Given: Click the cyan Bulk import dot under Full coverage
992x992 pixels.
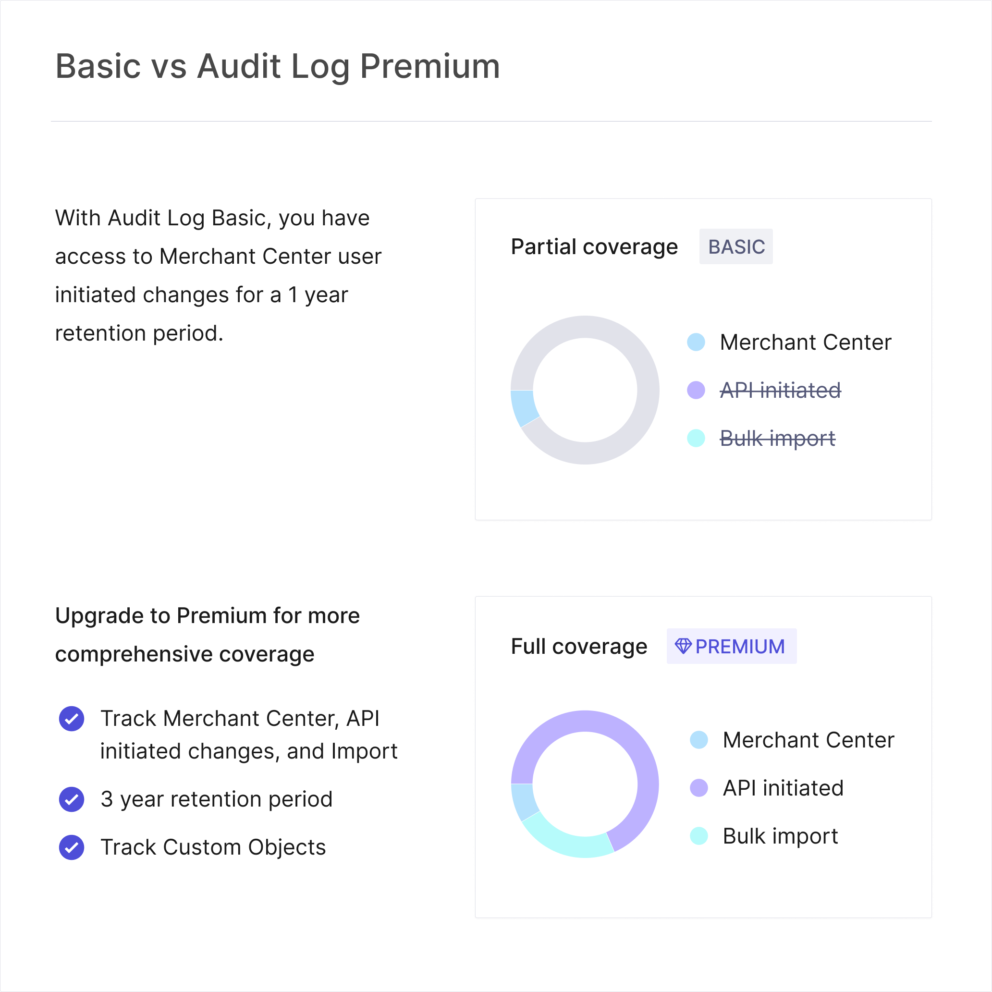Looking at the screenshot, I should [x=699, y=836].
